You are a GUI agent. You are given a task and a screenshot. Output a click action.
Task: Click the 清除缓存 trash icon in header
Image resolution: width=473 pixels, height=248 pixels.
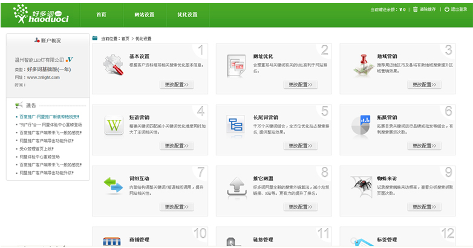(x=415, y=10)
